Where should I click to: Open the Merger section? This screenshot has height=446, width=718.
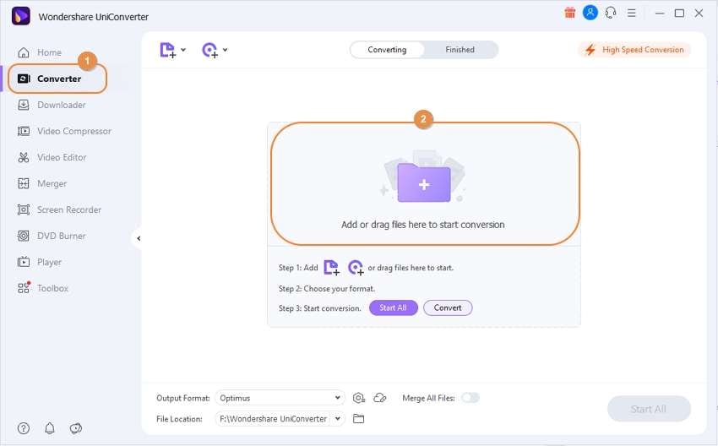coord(42,183)
